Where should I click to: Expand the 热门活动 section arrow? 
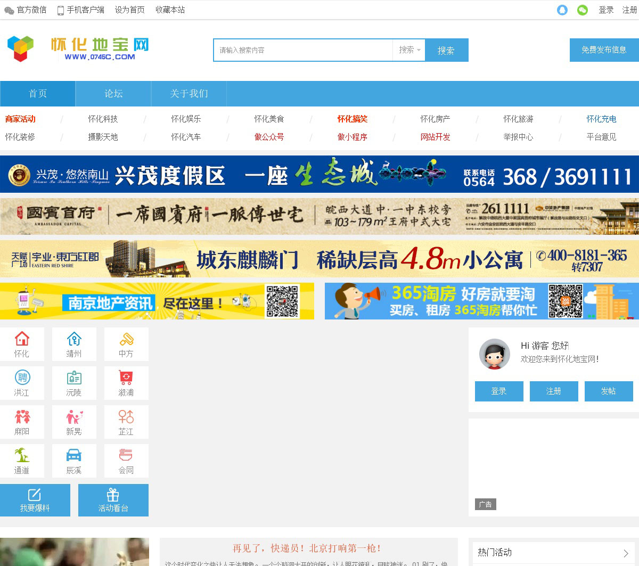click(626, 553)
